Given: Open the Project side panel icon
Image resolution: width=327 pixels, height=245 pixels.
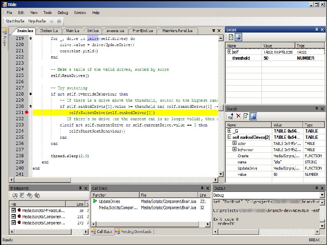Looking at the screenshot, I should point(5,32).
